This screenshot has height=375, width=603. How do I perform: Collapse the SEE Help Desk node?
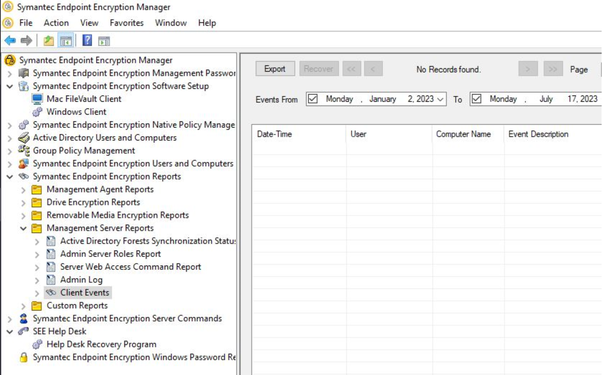point(10,332)
